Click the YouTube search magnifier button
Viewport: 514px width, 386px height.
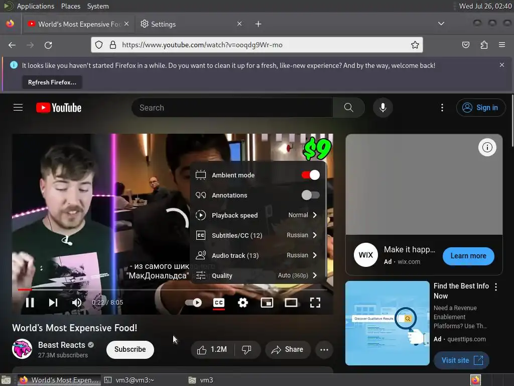(x=349, y=108)
